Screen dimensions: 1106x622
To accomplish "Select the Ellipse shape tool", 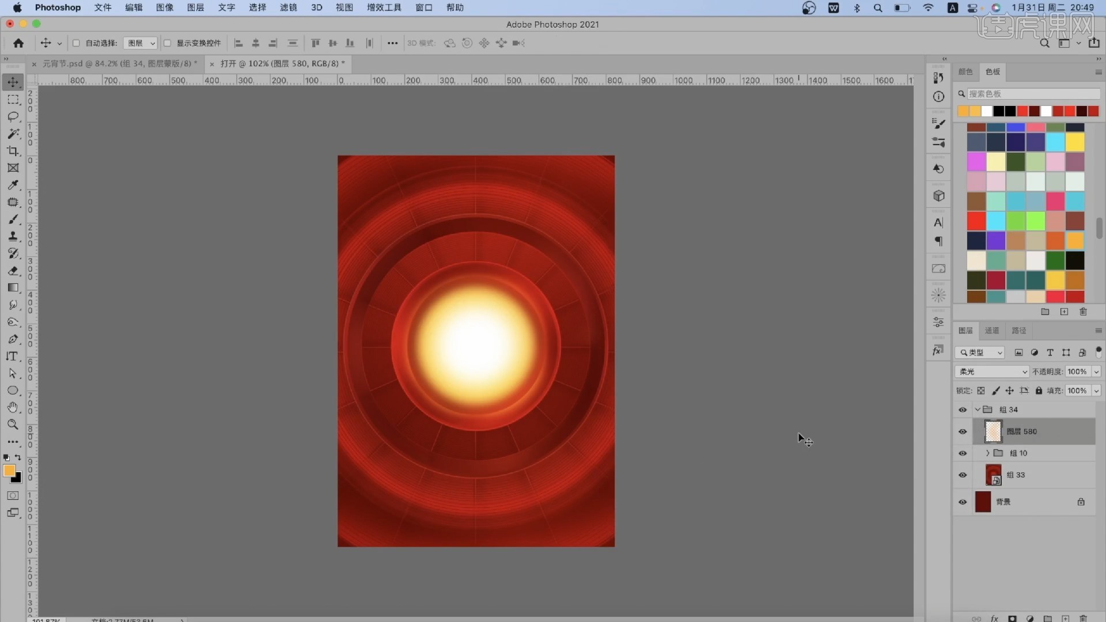I will click(13, 390).
